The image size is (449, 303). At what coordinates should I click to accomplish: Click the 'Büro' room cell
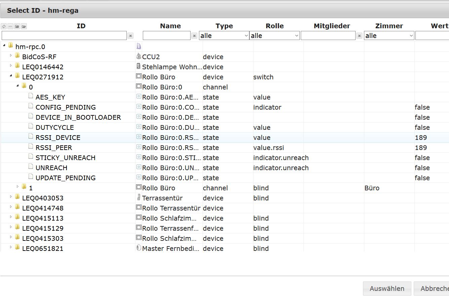click(372, 188)
